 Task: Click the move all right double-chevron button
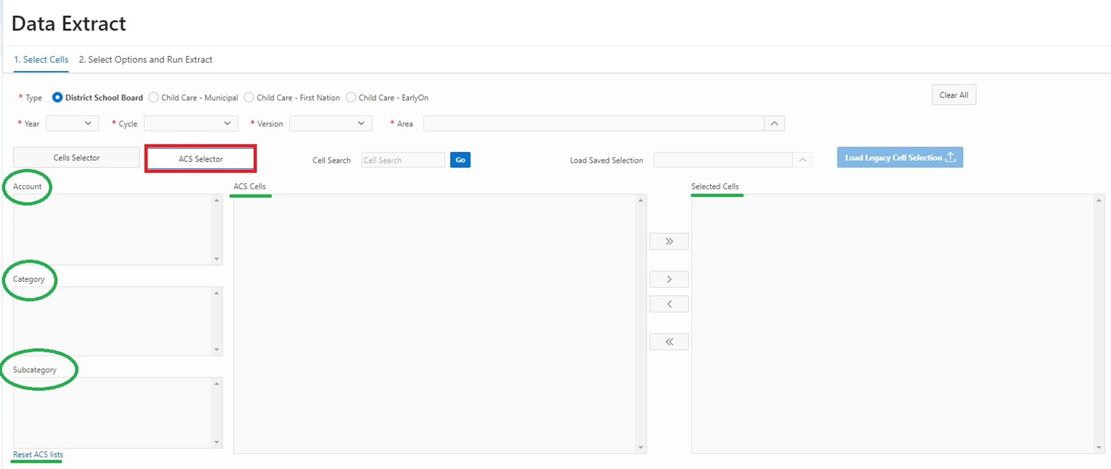click(669, 241)
